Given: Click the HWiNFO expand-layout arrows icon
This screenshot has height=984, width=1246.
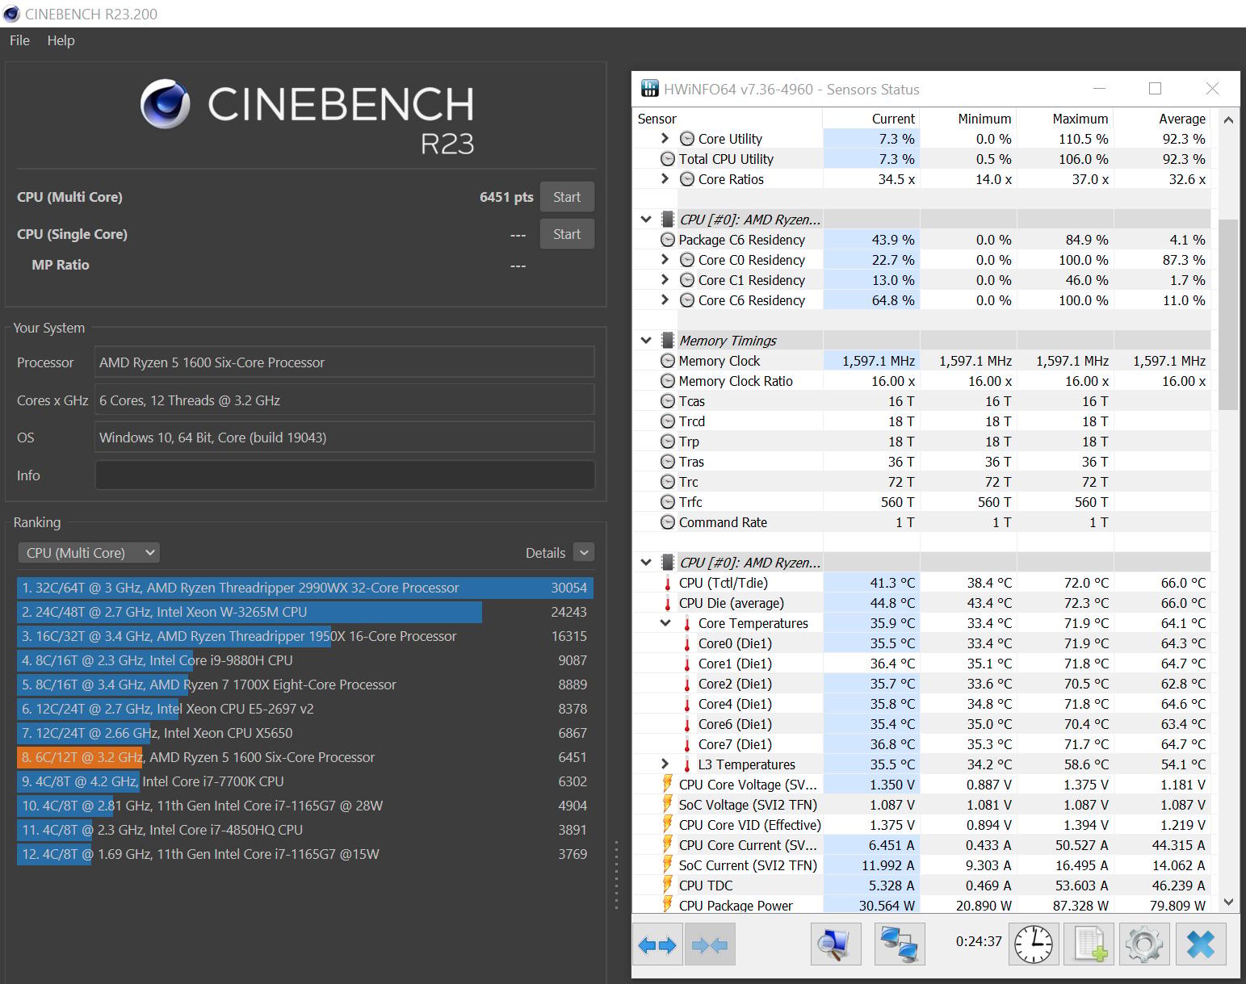Looking at the screenshot, I should 657,944.
